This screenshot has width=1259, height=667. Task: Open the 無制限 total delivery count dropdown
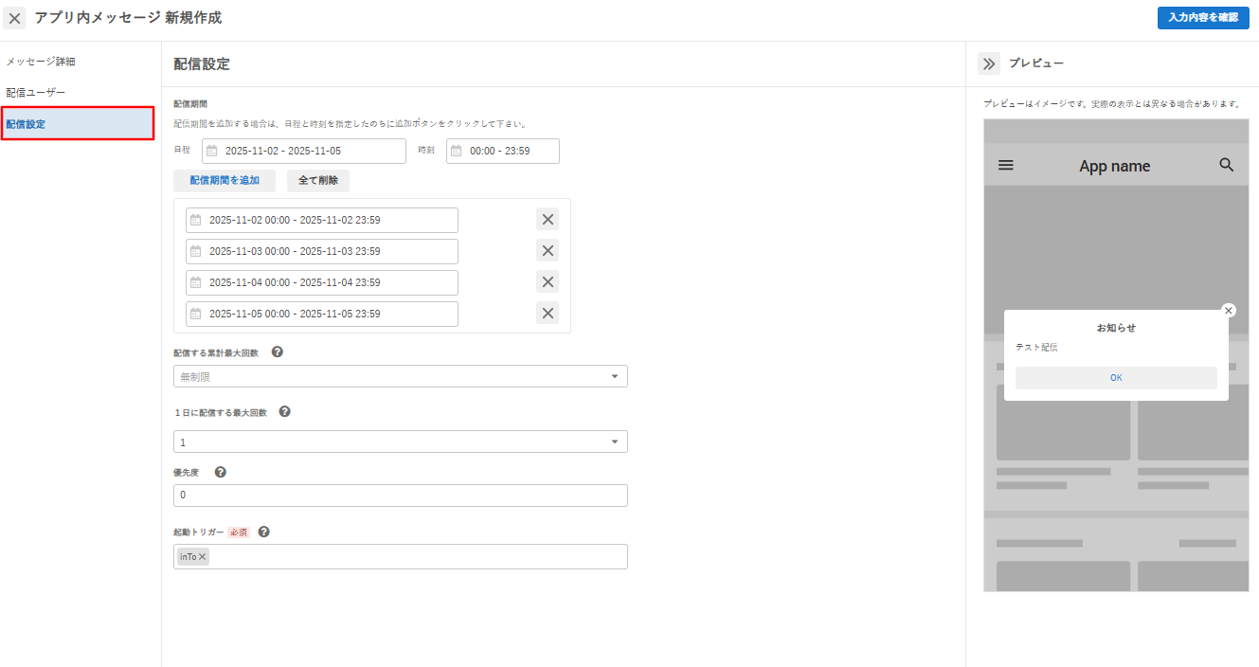pyautogui.click(x=401, y=376)
